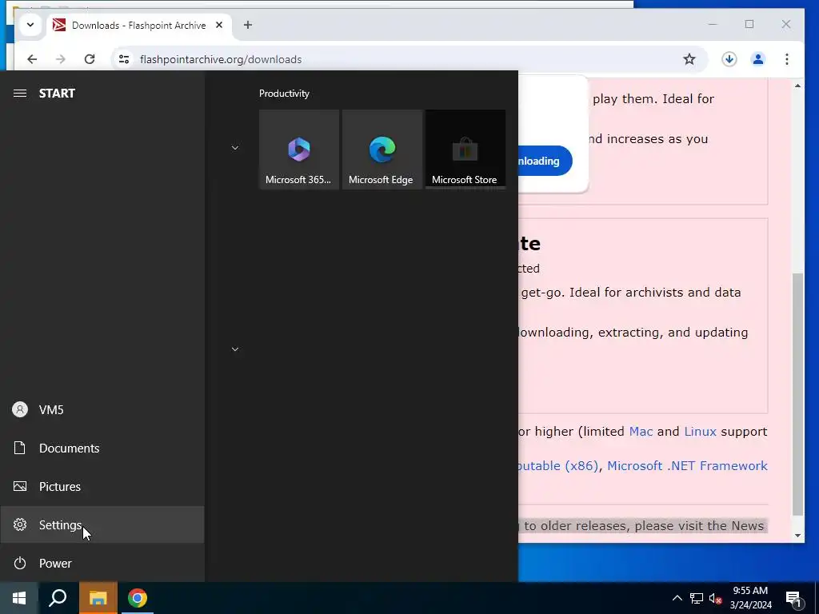
Task: Bookmark this page with the star icon
Action: (689, 59)
